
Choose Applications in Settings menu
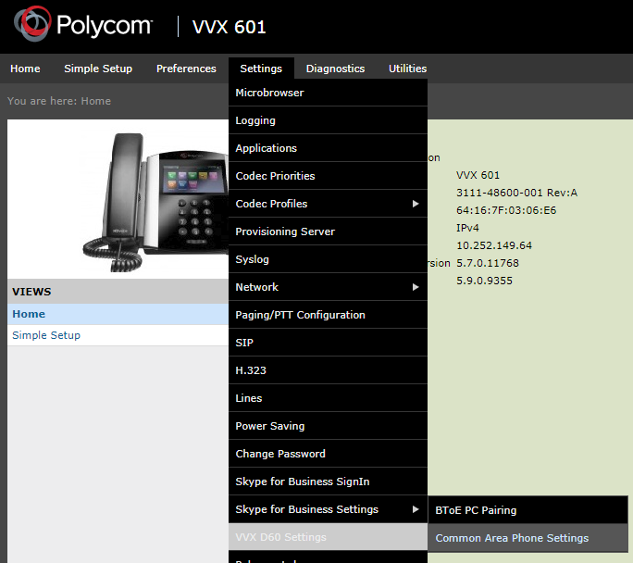(x=328, y=148)
